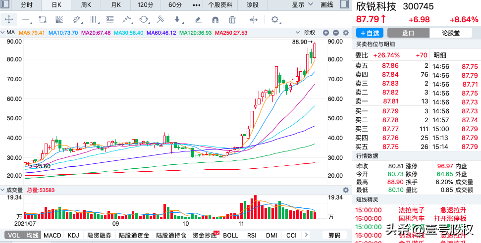Select the wave line drawing tool
This screenshot has height=243, width=481.
(x=128, y=20)
